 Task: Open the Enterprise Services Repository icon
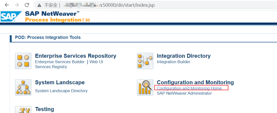(x=23, y=61)
